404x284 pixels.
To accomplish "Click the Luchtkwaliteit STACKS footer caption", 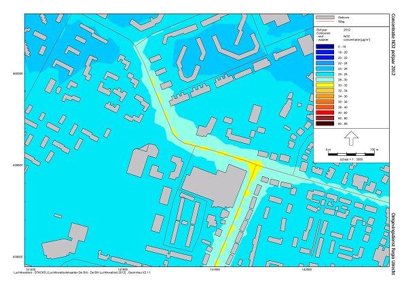I will tap(82, 272).
